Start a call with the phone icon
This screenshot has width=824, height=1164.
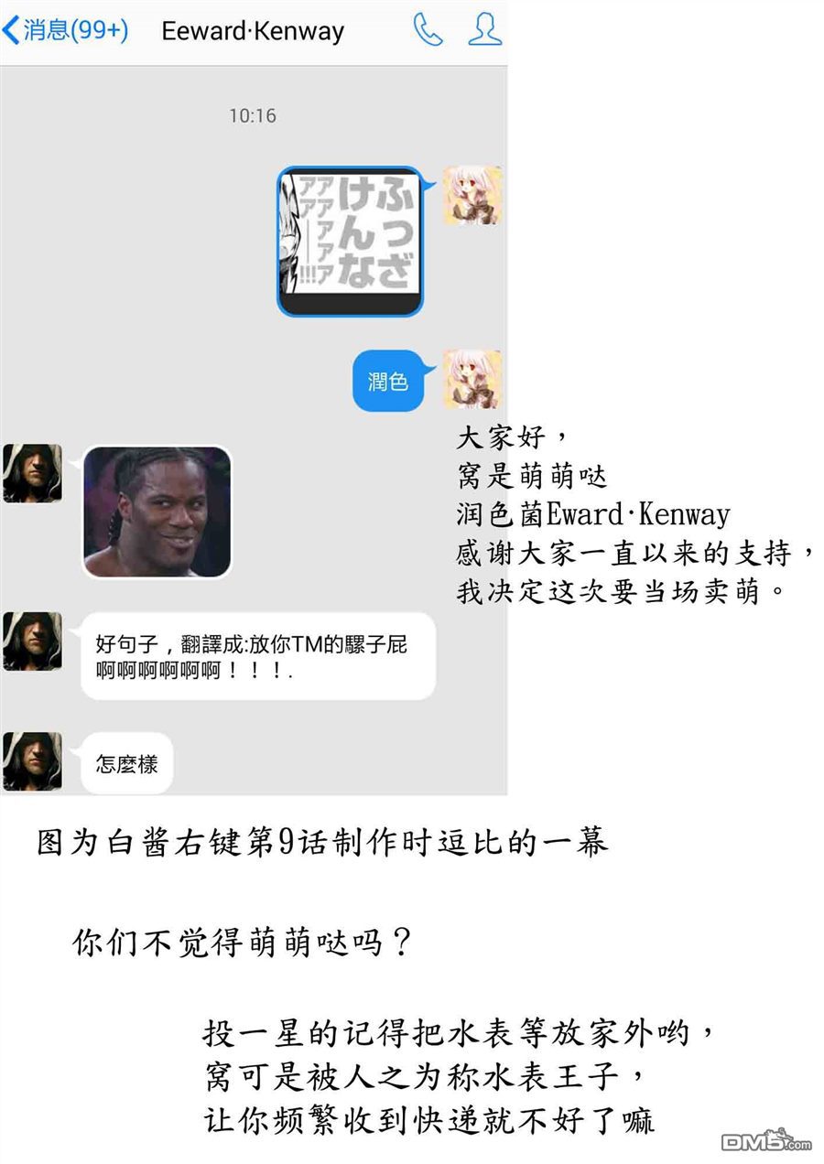(x=427, y=30)
